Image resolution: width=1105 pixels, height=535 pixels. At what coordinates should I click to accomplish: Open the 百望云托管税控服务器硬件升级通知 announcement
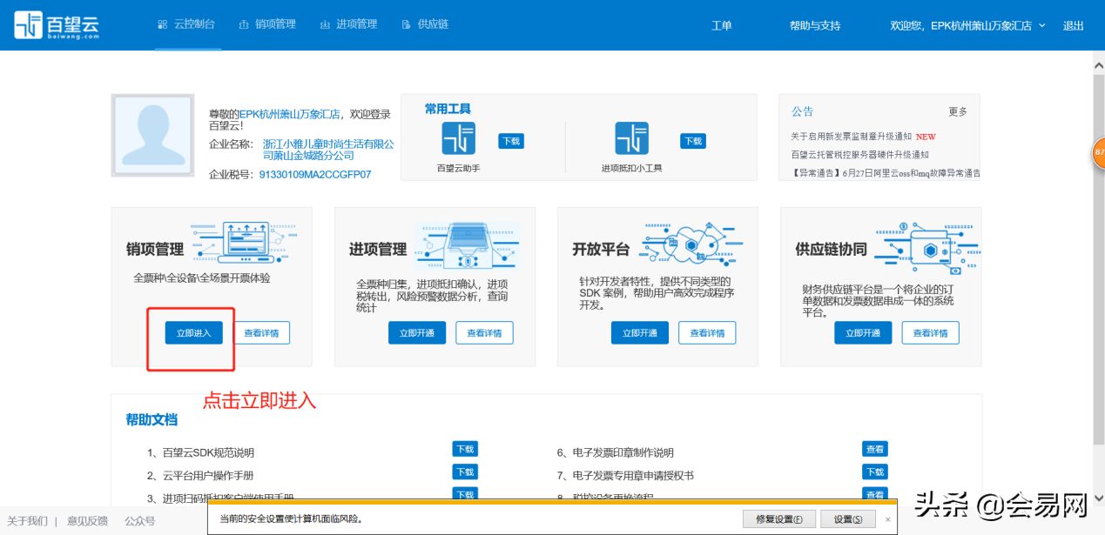[859, 154]
